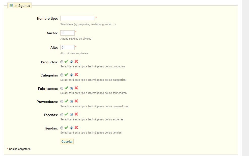Click the green check icon for Proveedores
This screenshot has height=156, width=249.
[x=66, y=101]
